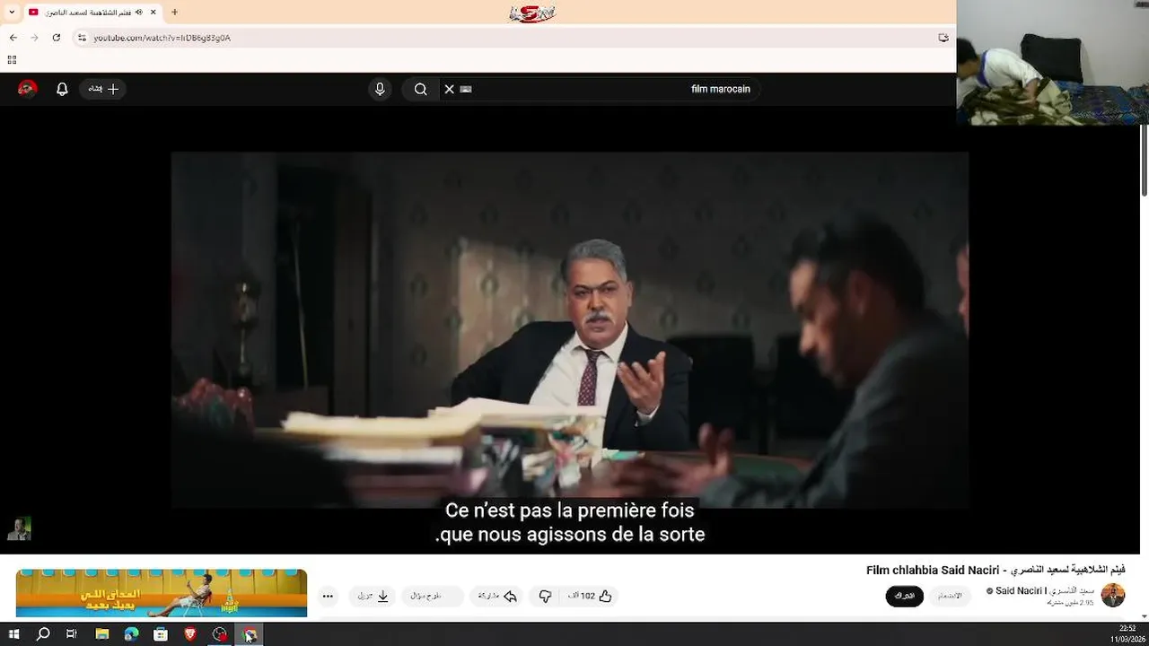Open Task View on taskbar
This screenshot has height=646, width=1149.
(72, 634)
